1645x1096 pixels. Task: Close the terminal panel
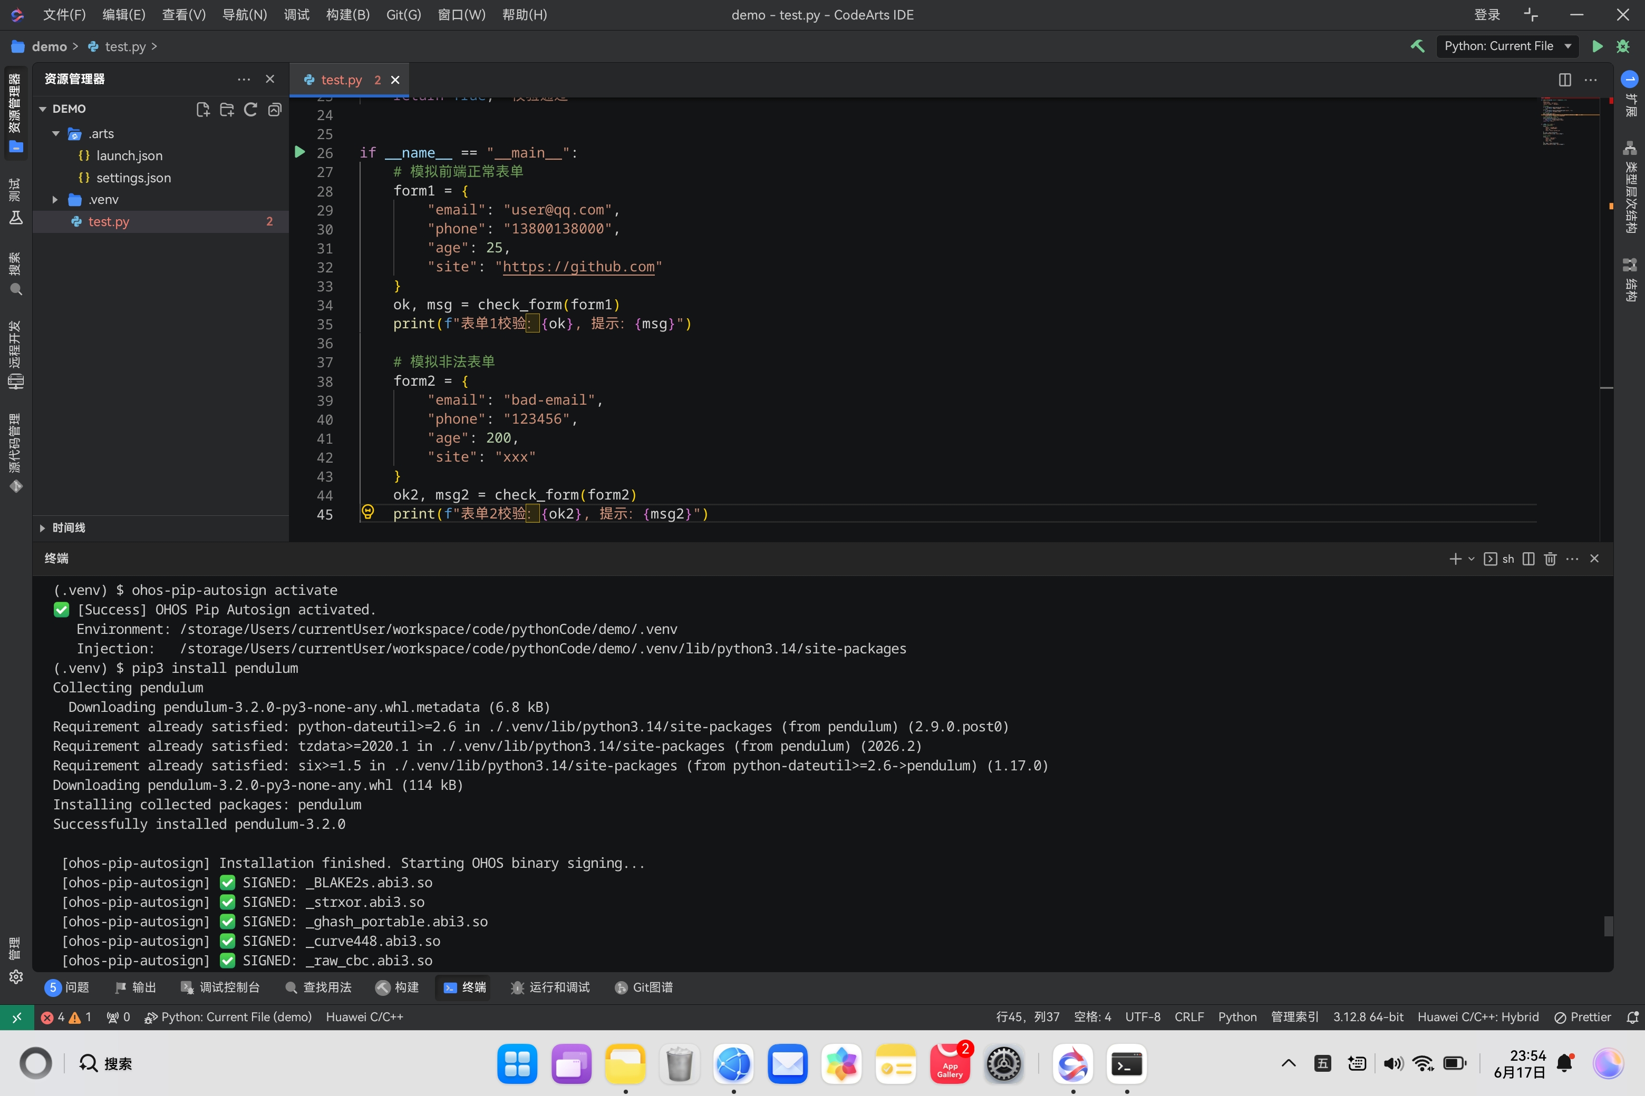(x=1594, y=559)
